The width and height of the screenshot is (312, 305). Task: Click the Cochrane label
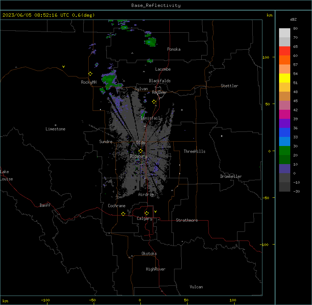click(x=117, y=206)
